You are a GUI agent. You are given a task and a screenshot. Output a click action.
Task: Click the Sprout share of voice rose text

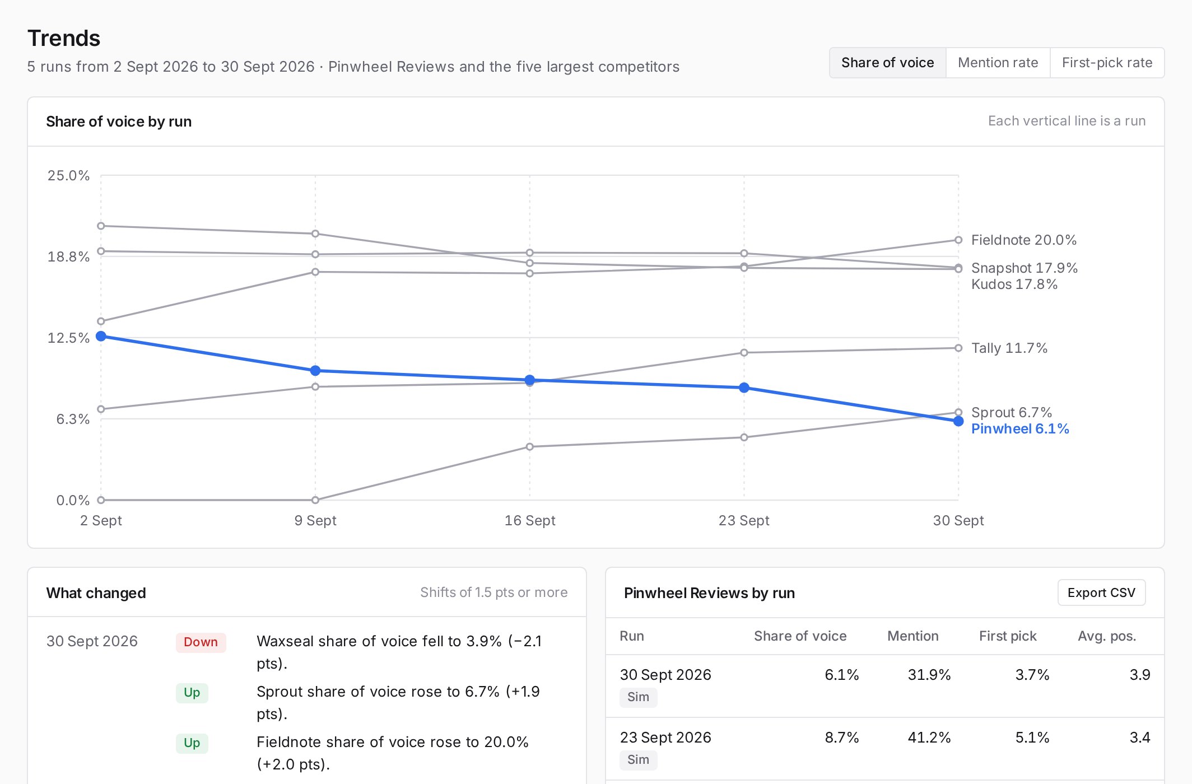click(398, 703)
